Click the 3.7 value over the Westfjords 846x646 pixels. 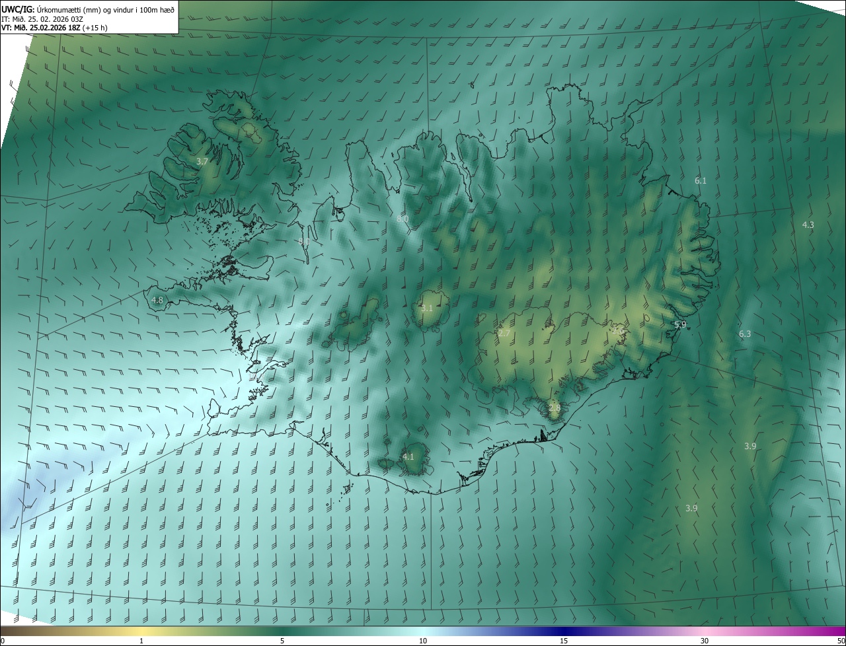[x=202, y=161]
